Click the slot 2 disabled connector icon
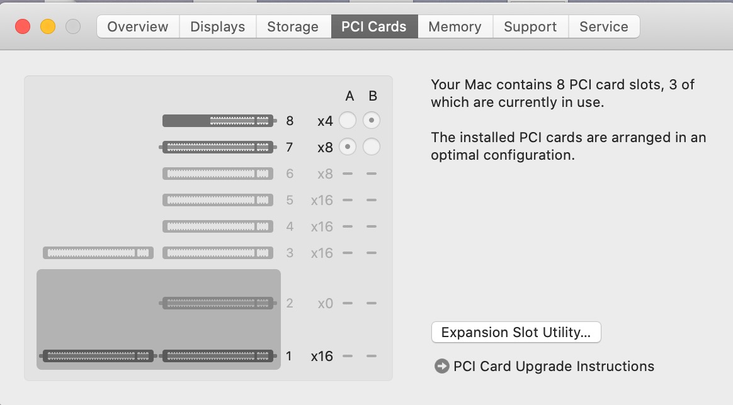The height and width of the screenshot is (405, 733). tap(218, 303)
